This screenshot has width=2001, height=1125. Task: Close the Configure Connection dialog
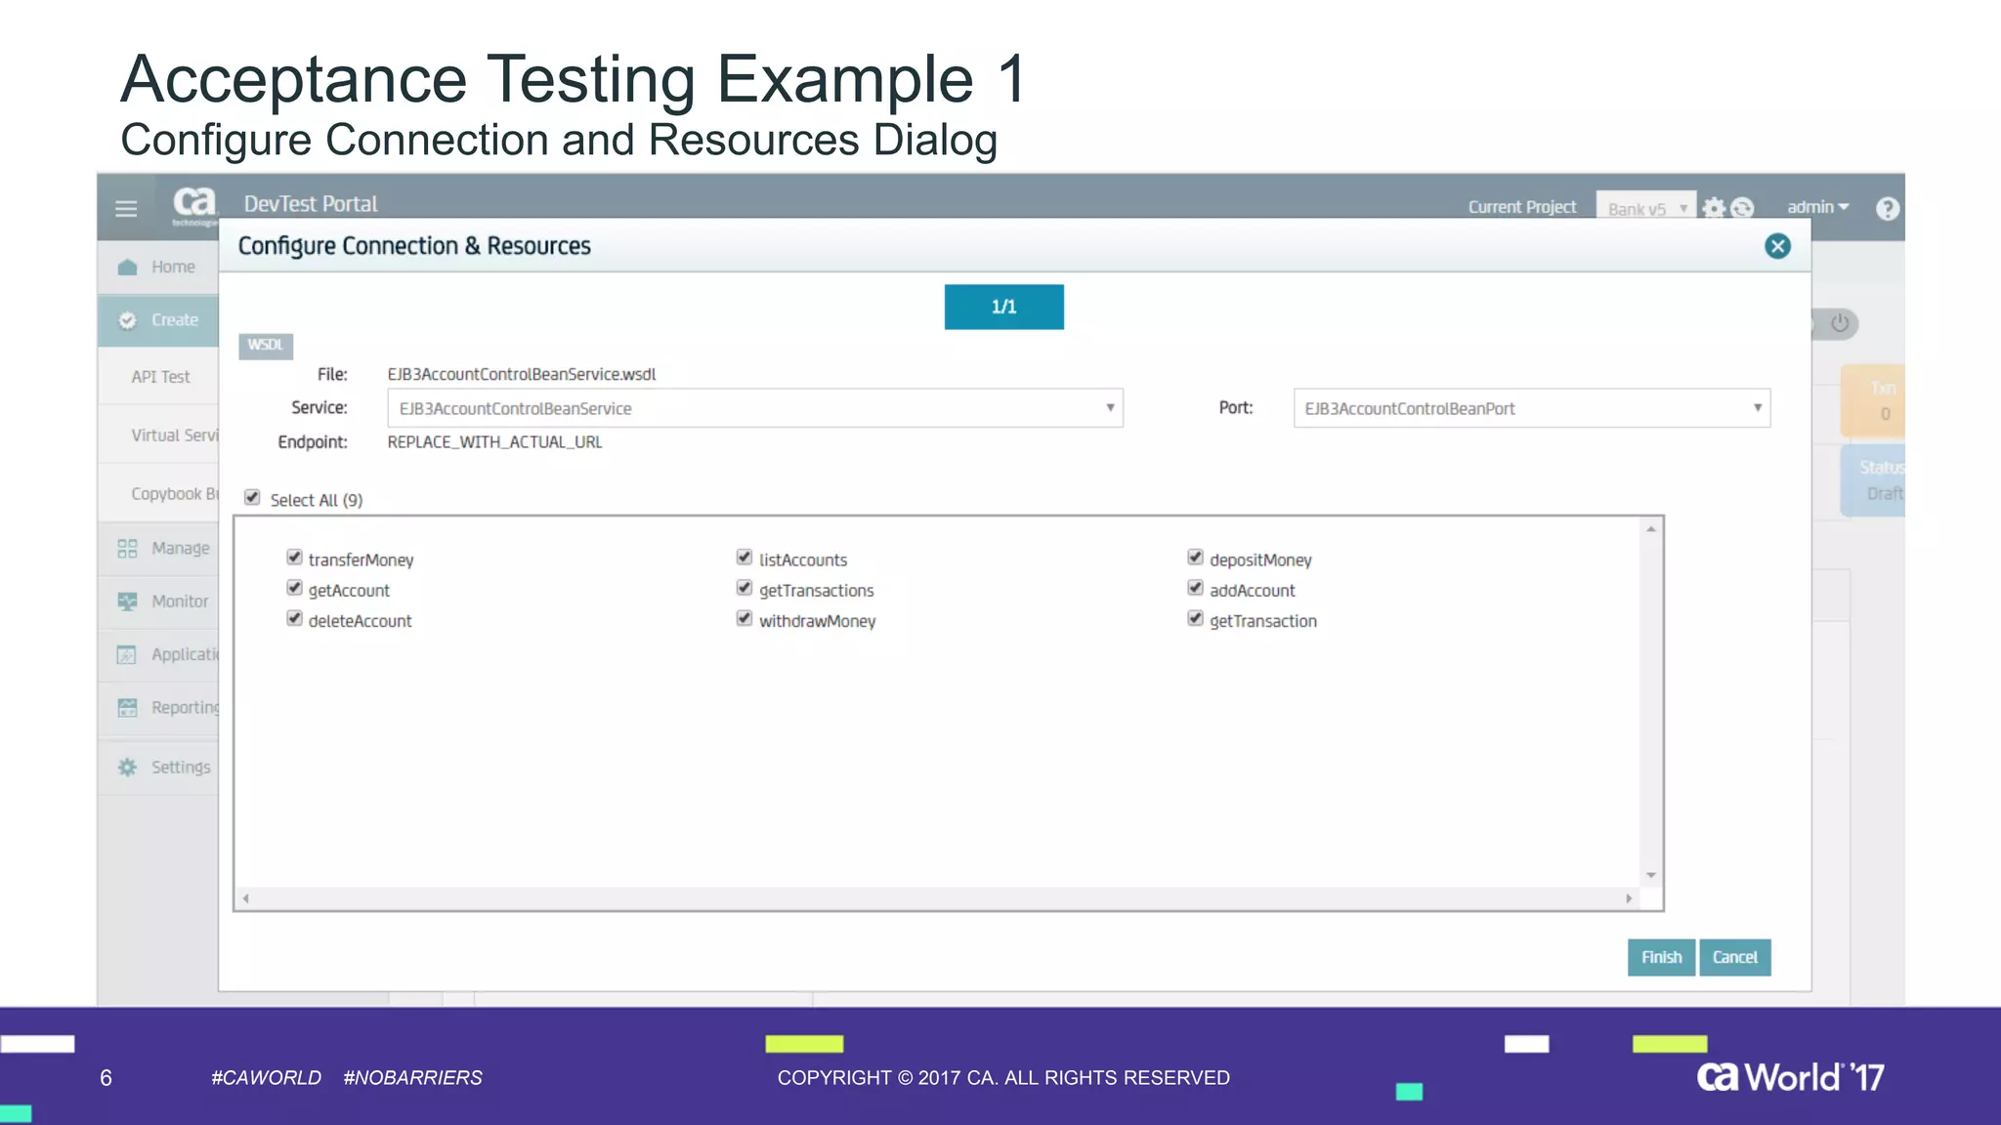coord(1777,246)
